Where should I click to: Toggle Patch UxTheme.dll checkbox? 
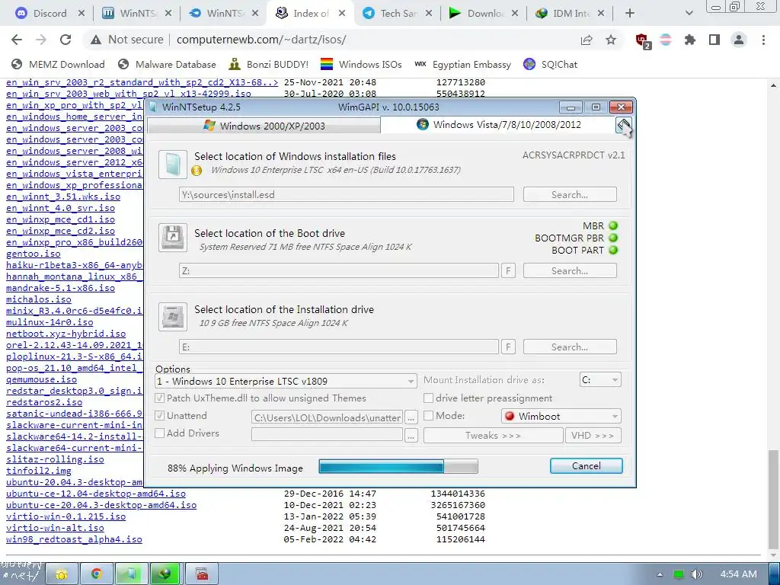pyautogui.click(x=160, y=398)
